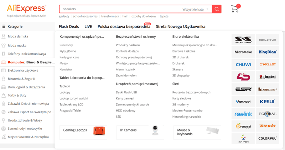Open the Urządzeń pamięci masowej heading

[137, 84]
